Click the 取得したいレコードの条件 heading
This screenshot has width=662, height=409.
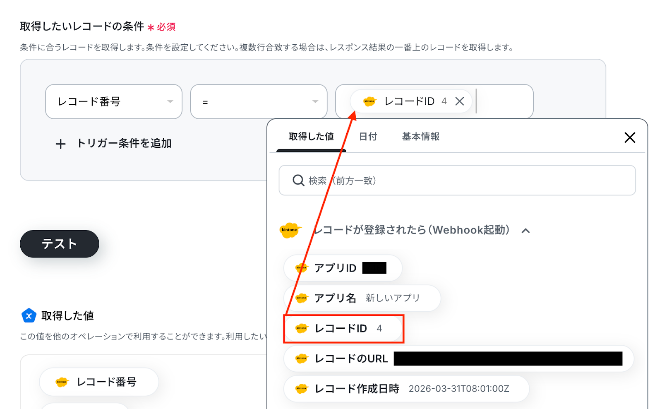(82, 26)
